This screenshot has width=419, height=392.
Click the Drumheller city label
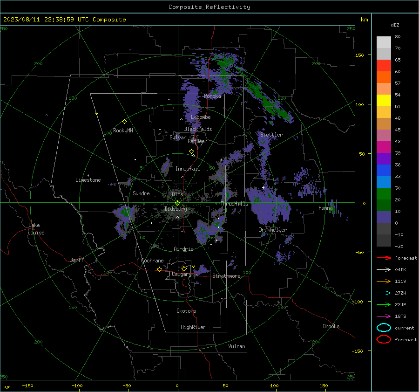(273, 230)
